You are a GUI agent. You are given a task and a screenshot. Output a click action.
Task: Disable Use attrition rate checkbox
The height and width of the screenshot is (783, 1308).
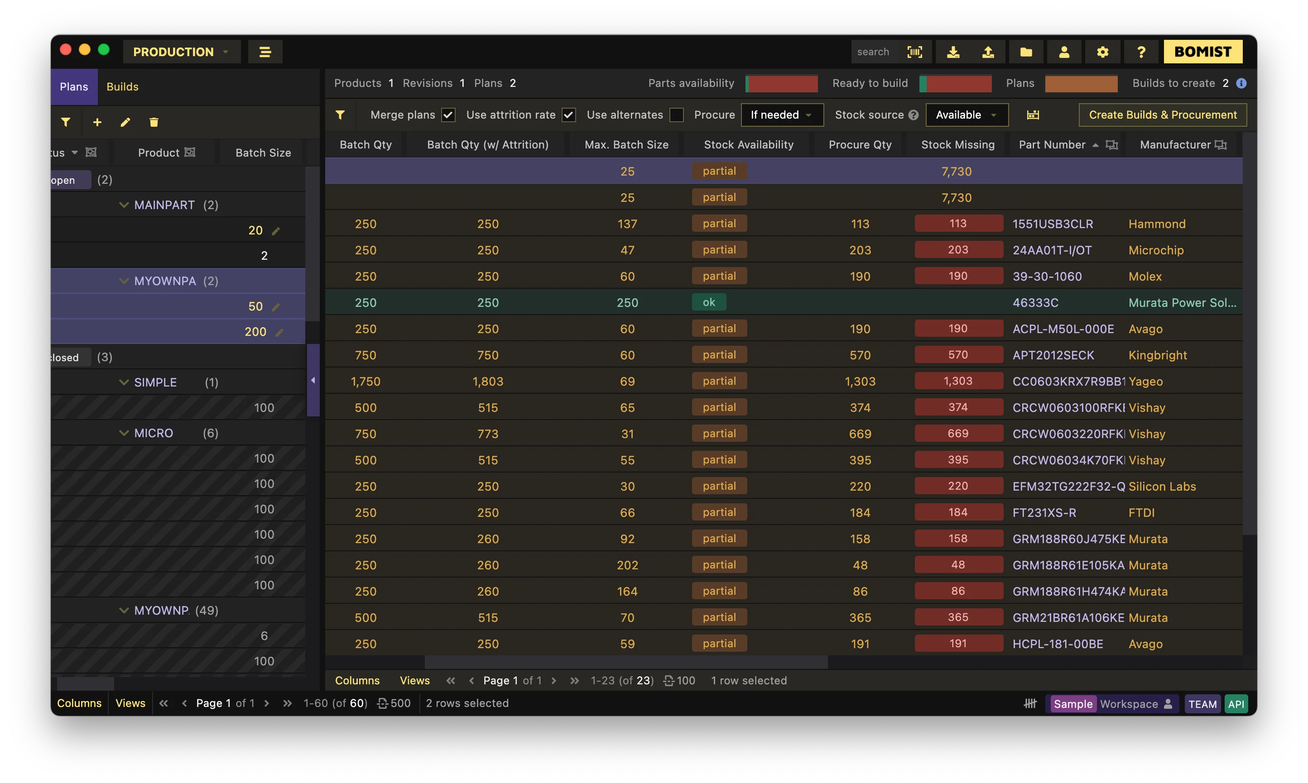tap(568, 115)
